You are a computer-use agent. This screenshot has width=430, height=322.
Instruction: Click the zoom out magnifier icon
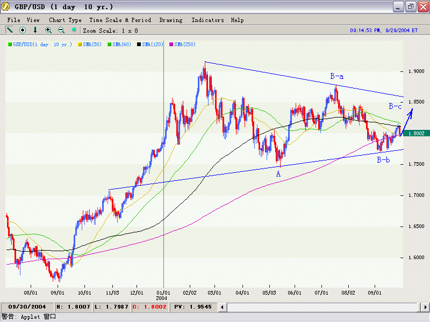click(x=61, y=30)
